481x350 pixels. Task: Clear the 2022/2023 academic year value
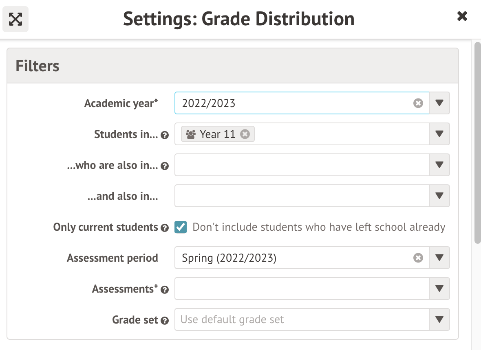[x=418, y=103]
